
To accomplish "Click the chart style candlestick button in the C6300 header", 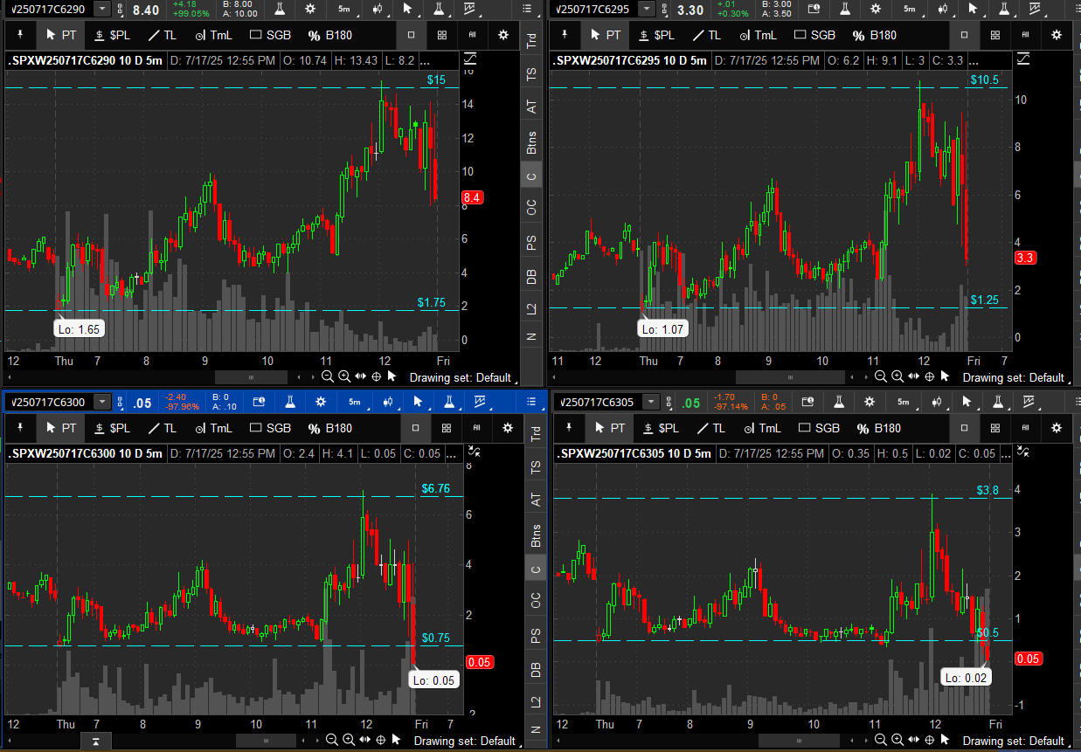I will click(386, 402).
